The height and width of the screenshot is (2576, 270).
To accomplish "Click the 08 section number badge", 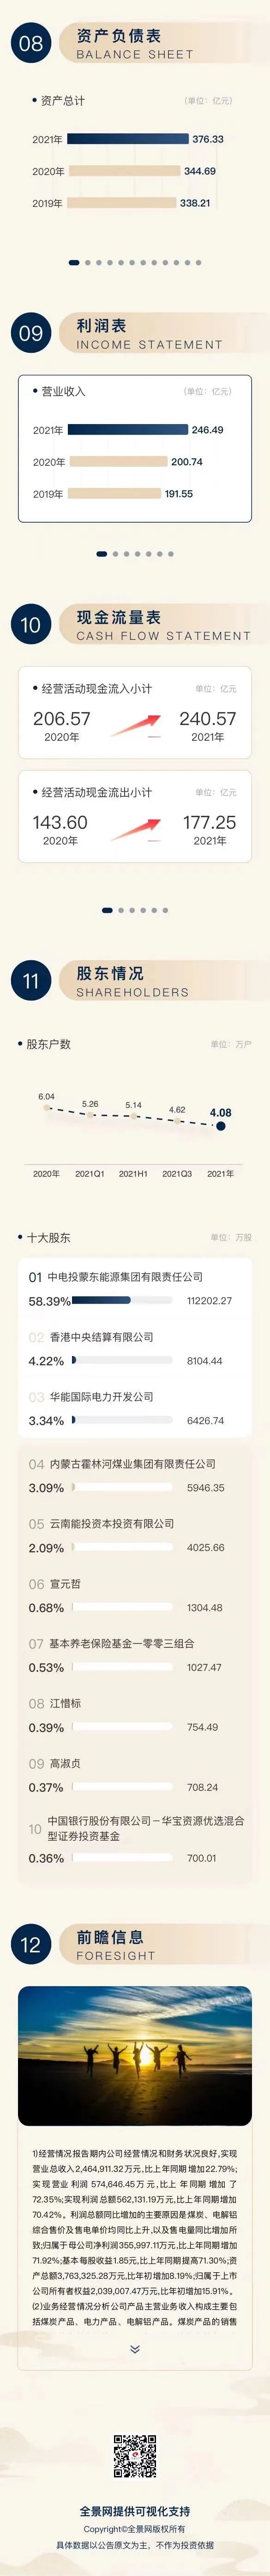I will click(x=31, y=43).
